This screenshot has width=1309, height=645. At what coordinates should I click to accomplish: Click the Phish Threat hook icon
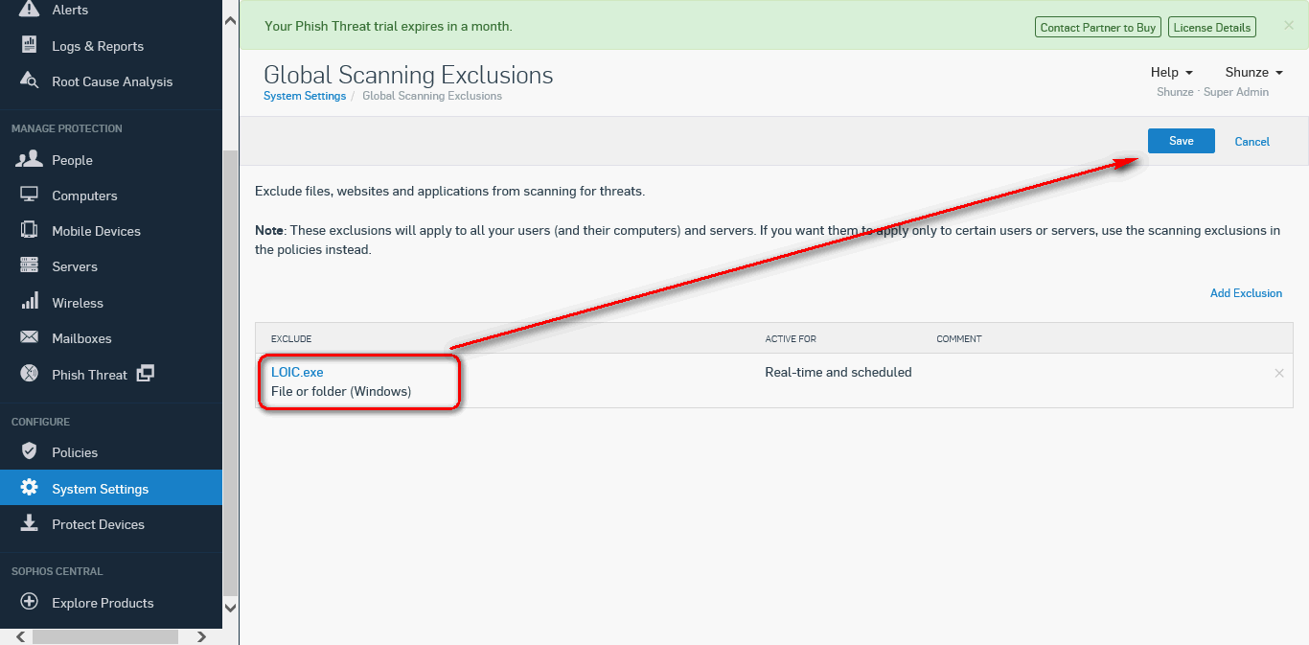[30, 374]
